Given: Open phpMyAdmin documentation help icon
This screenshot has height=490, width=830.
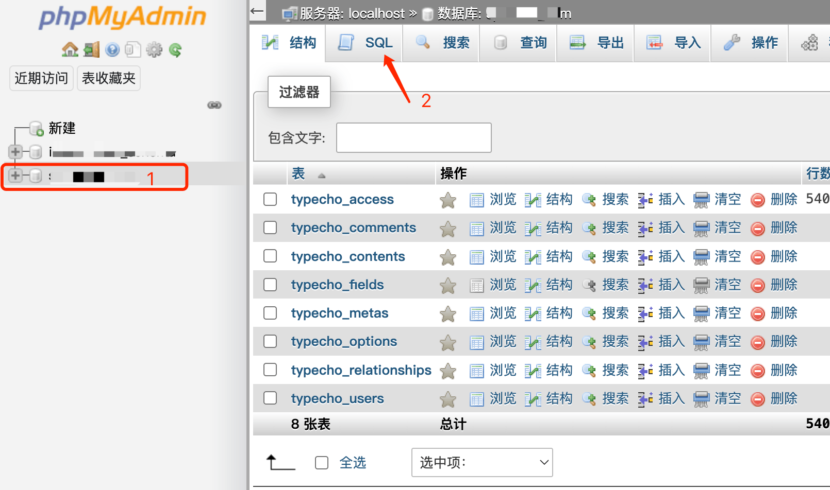Looking at the screenshot, I should (112, 50).
